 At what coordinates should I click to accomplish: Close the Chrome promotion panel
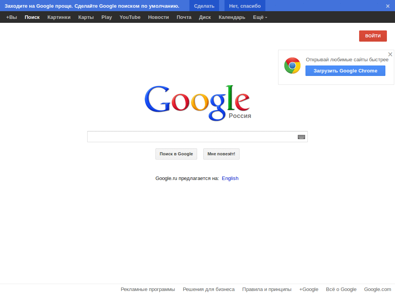[x=390, y=54]
